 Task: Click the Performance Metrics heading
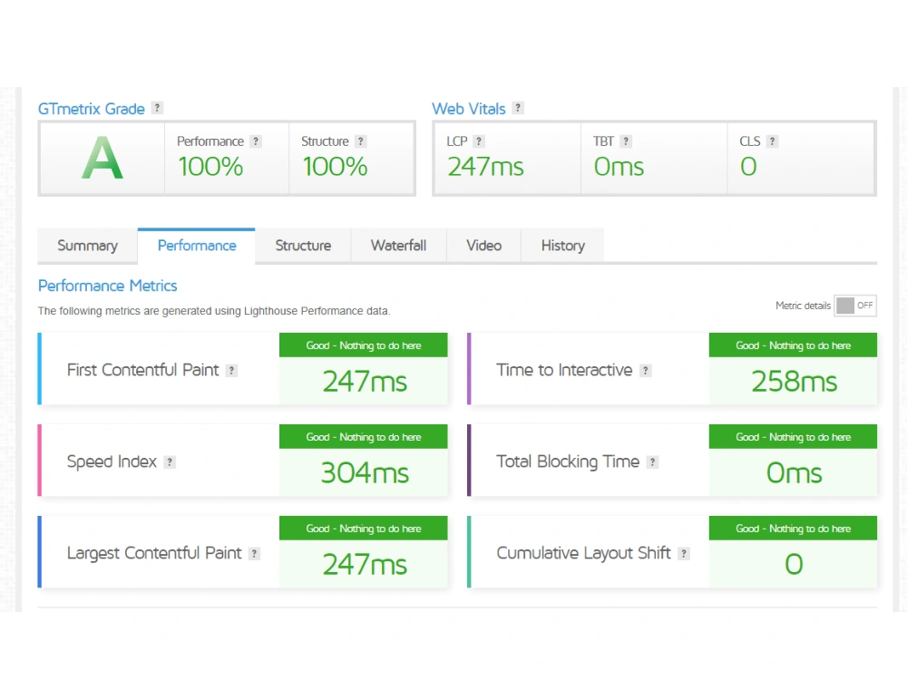click(108, 286)
